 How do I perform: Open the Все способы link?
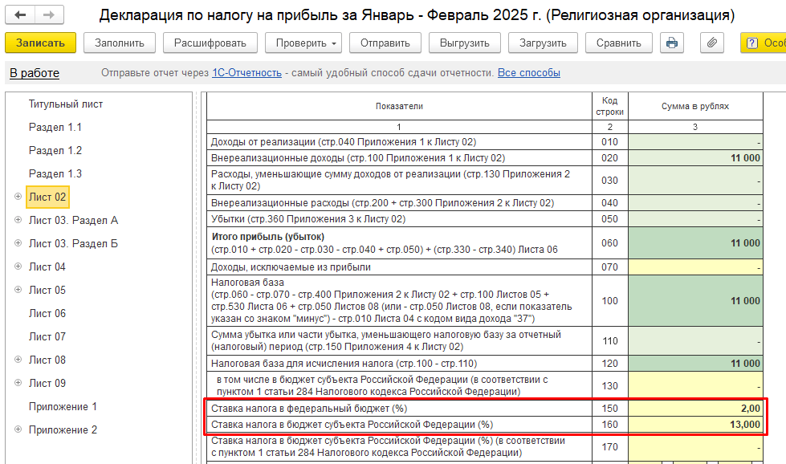(528, 73)
